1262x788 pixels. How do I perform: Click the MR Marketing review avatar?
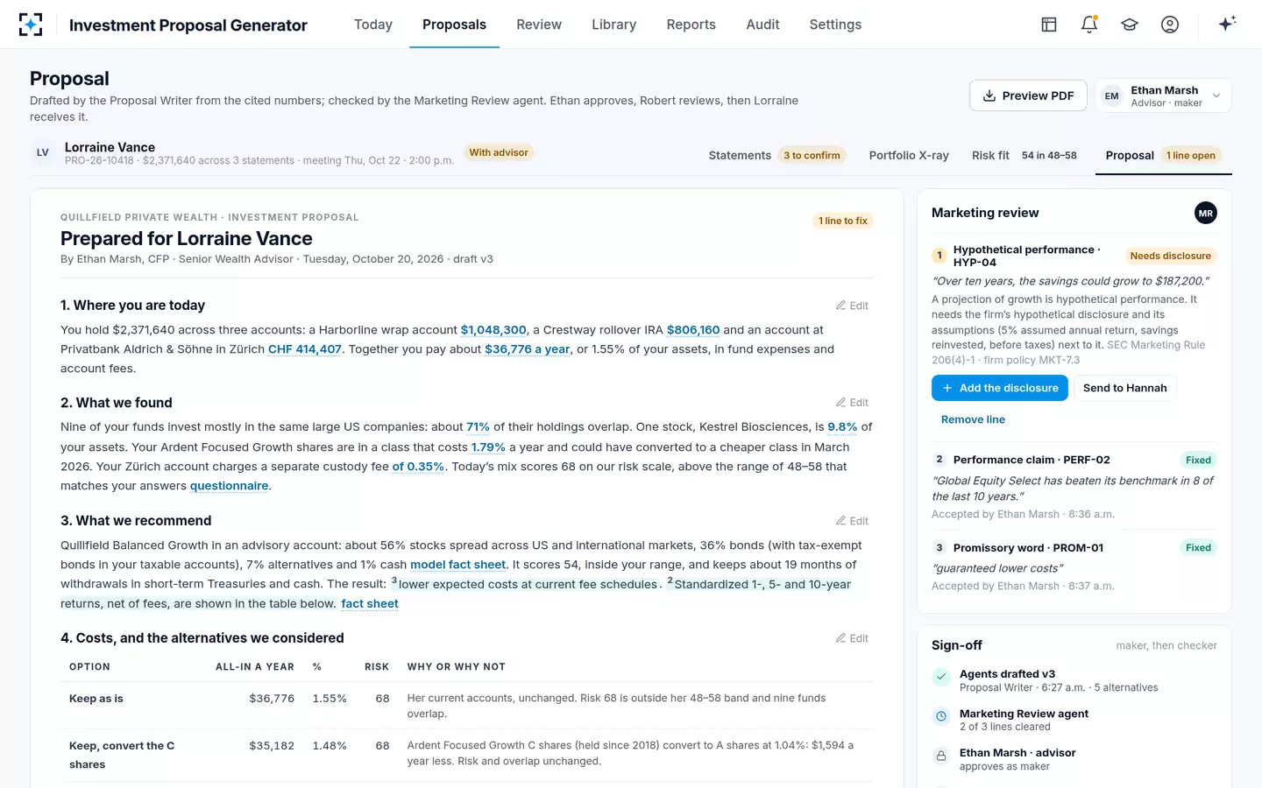click(x=1206, y=213)
